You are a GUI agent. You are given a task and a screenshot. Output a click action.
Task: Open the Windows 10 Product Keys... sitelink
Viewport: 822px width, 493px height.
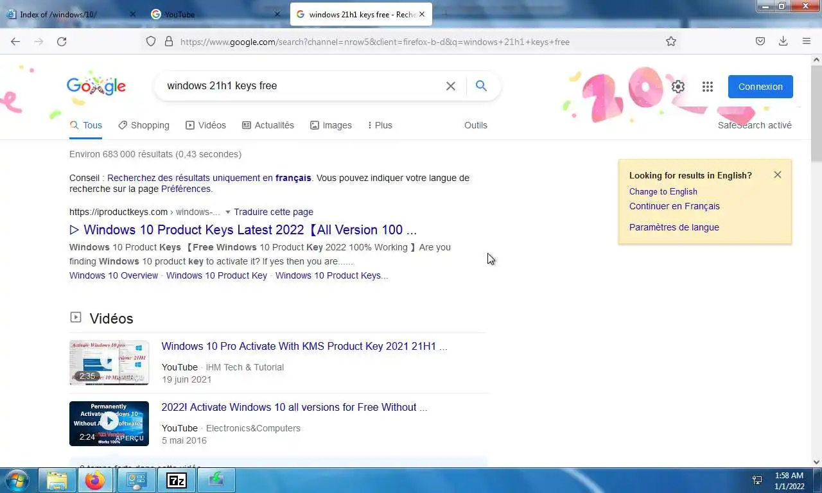pyautogui.click(x=331, y=275)
